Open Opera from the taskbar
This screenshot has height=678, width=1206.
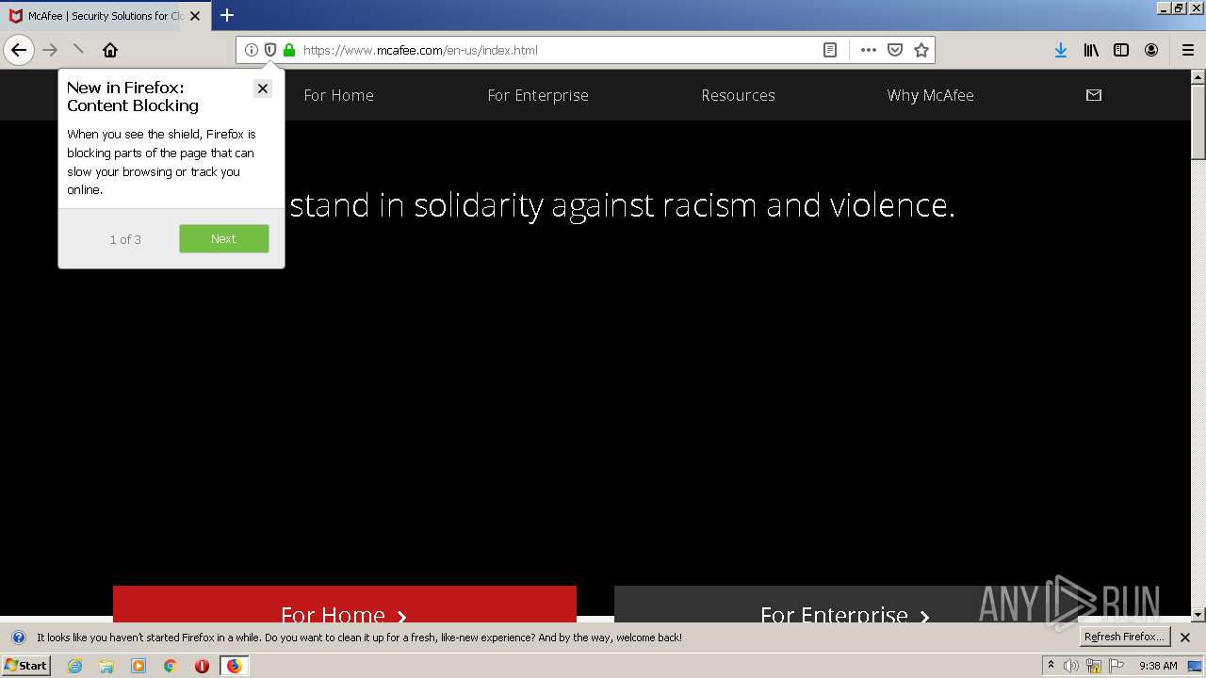coord(202,666)
